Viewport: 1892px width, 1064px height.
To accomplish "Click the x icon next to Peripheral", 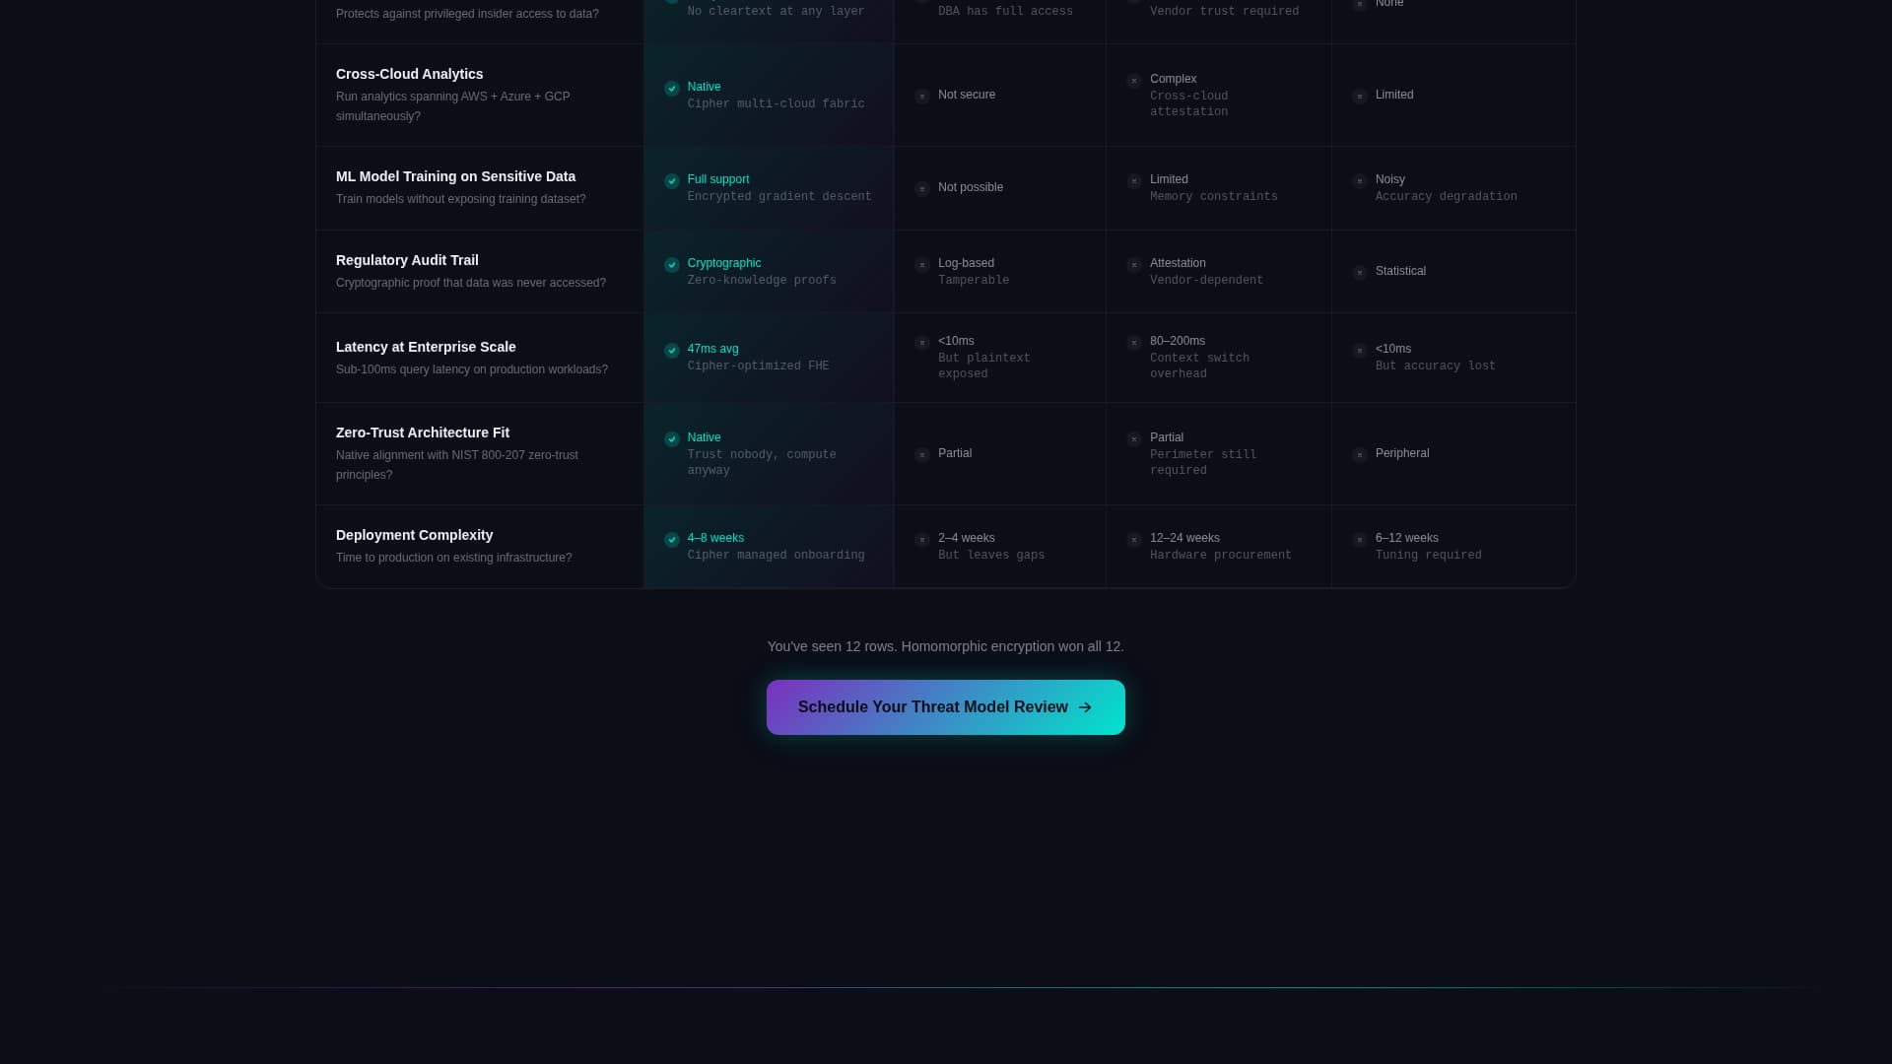I will (1359, 455).
